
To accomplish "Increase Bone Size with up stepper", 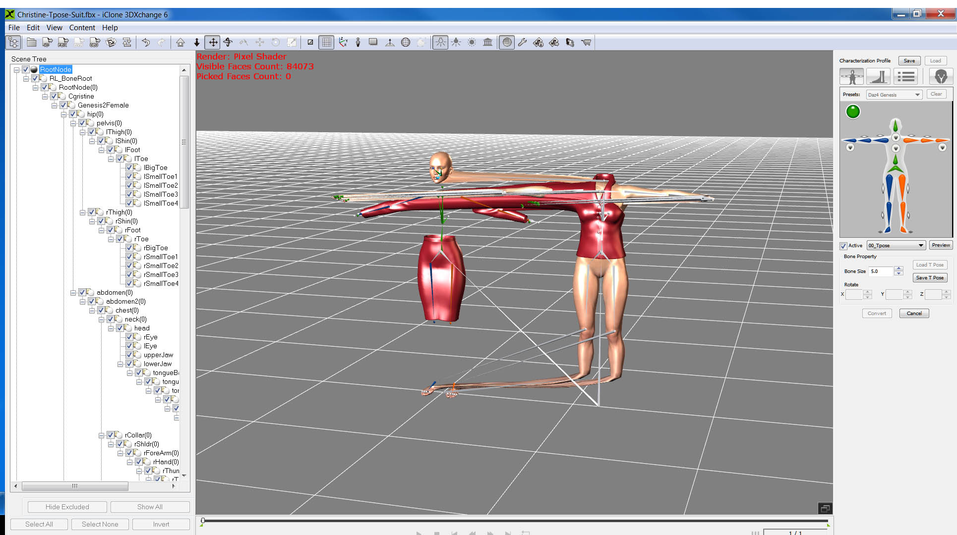I will point(898,268).
